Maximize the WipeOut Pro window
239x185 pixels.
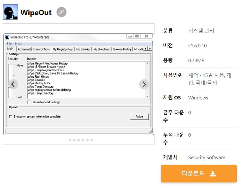(137, 36)
